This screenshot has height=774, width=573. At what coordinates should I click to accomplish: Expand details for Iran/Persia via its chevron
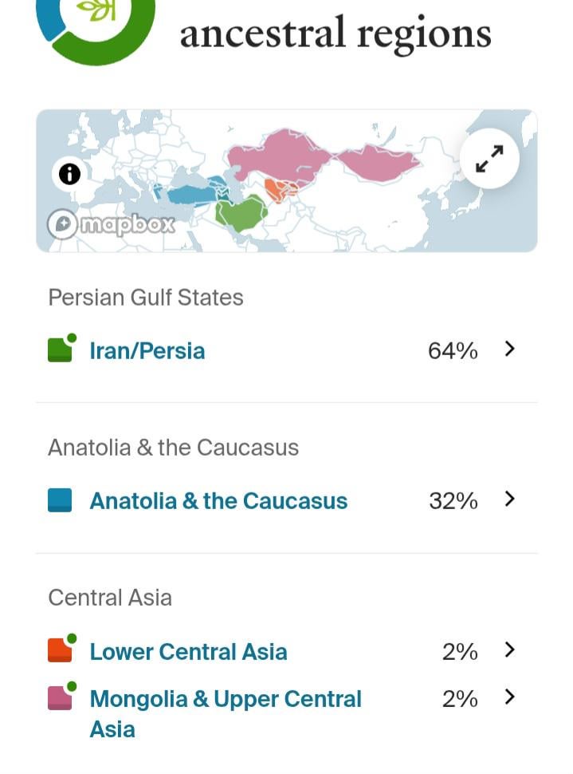click(510, 349)
